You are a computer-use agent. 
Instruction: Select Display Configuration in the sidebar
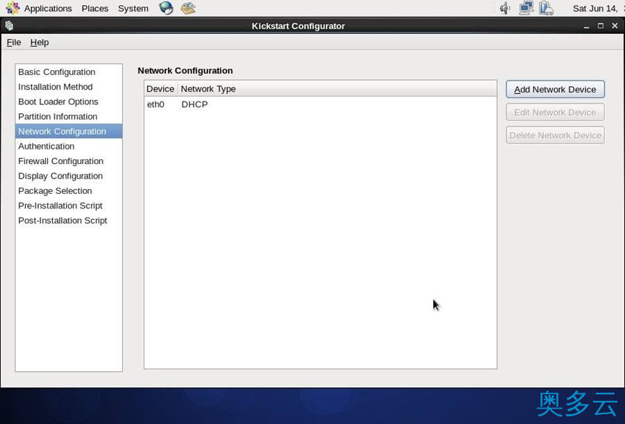coord(69,176)
